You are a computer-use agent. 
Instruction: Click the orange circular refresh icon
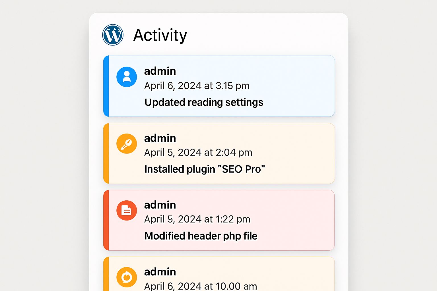pyautogui.click(x=127, y=277)
